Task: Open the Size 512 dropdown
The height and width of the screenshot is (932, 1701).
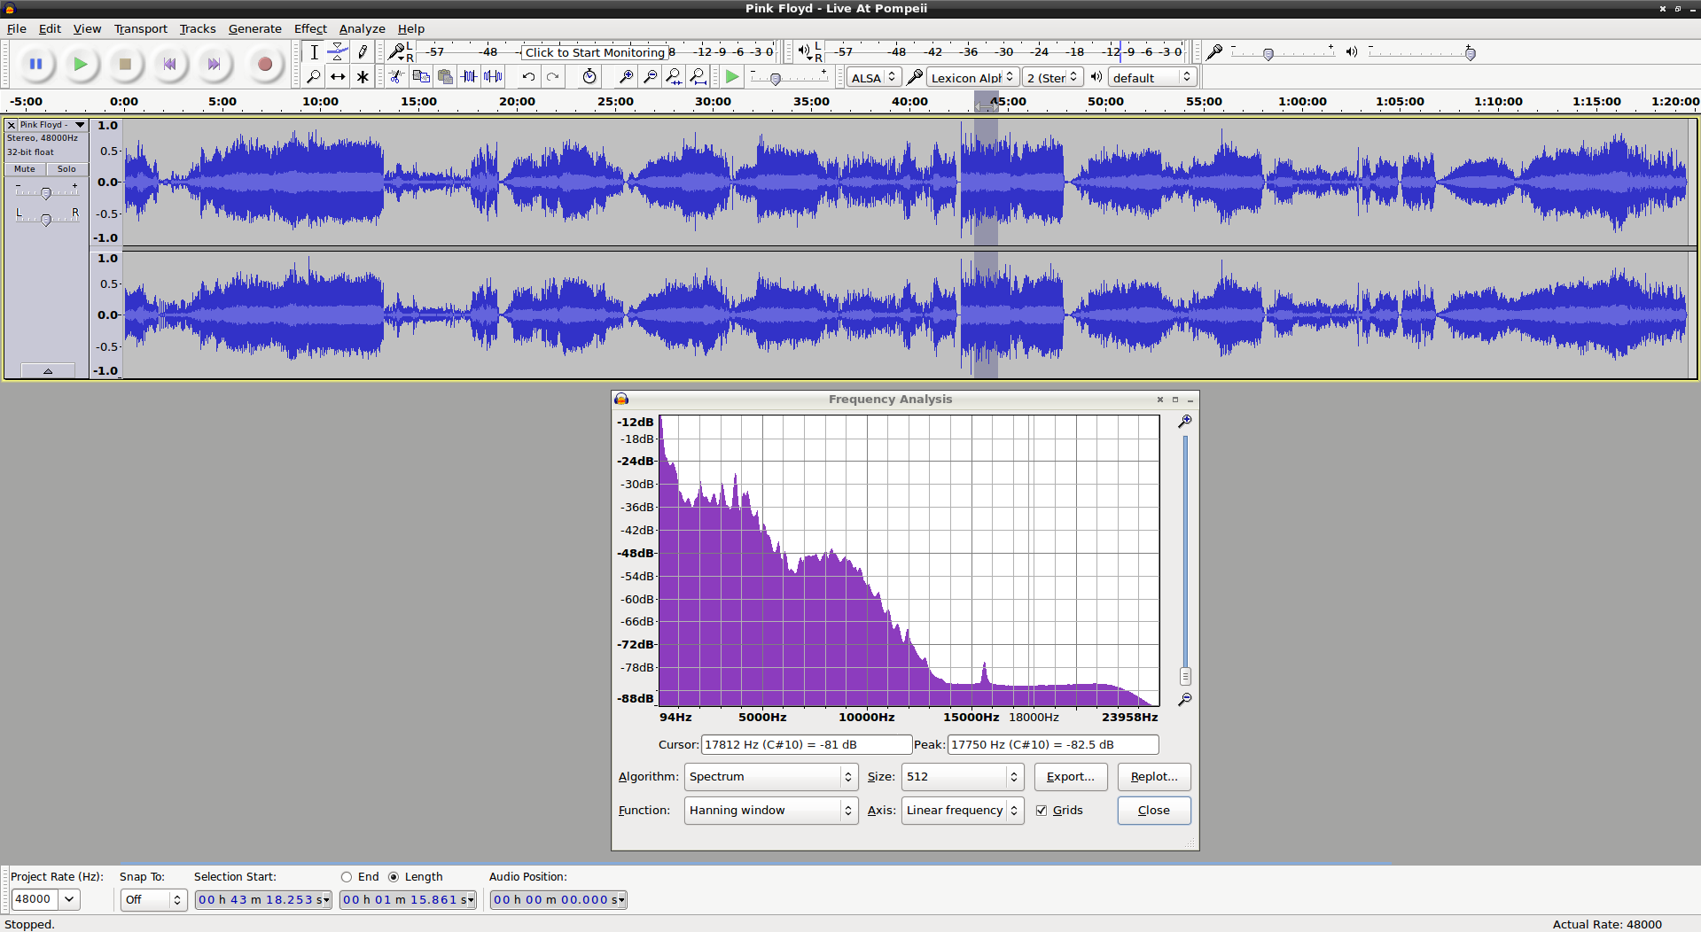Action: point(963,777)
